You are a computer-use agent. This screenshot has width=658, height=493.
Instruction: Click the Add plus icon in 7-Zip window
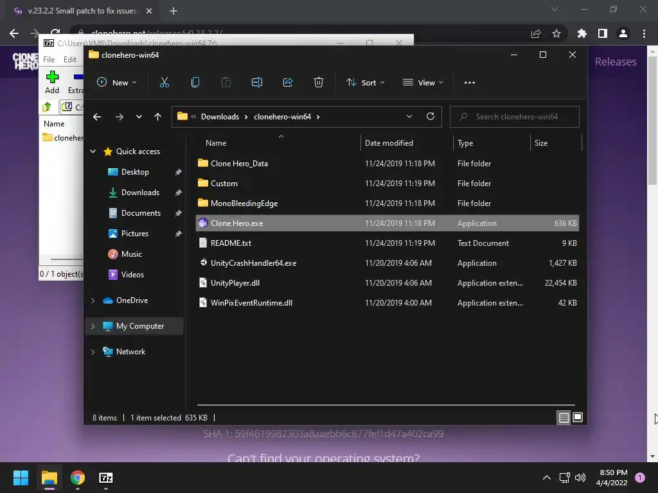(52, 77)
